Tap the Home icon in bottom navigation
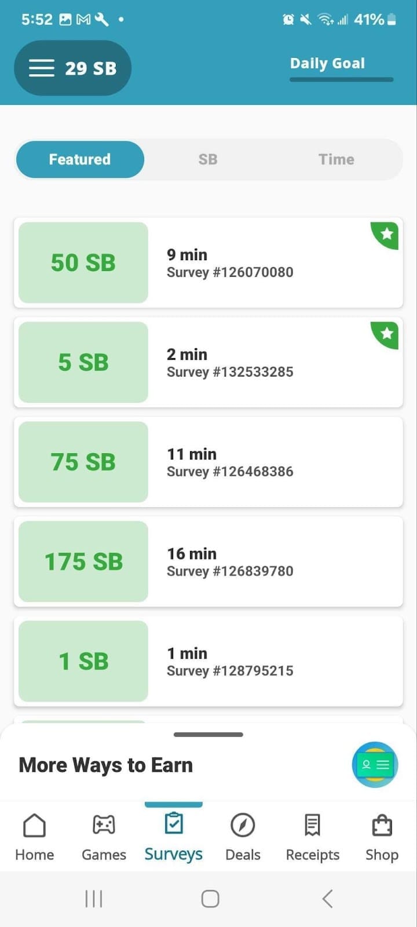This screenshot has width=417, height=927. pos(34,826)
